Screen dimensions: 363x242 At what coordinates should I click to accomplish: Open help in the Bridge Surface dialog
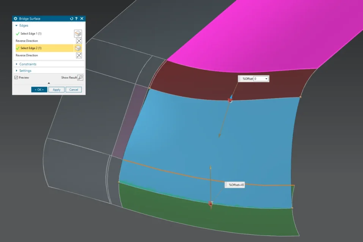[76, 19]
